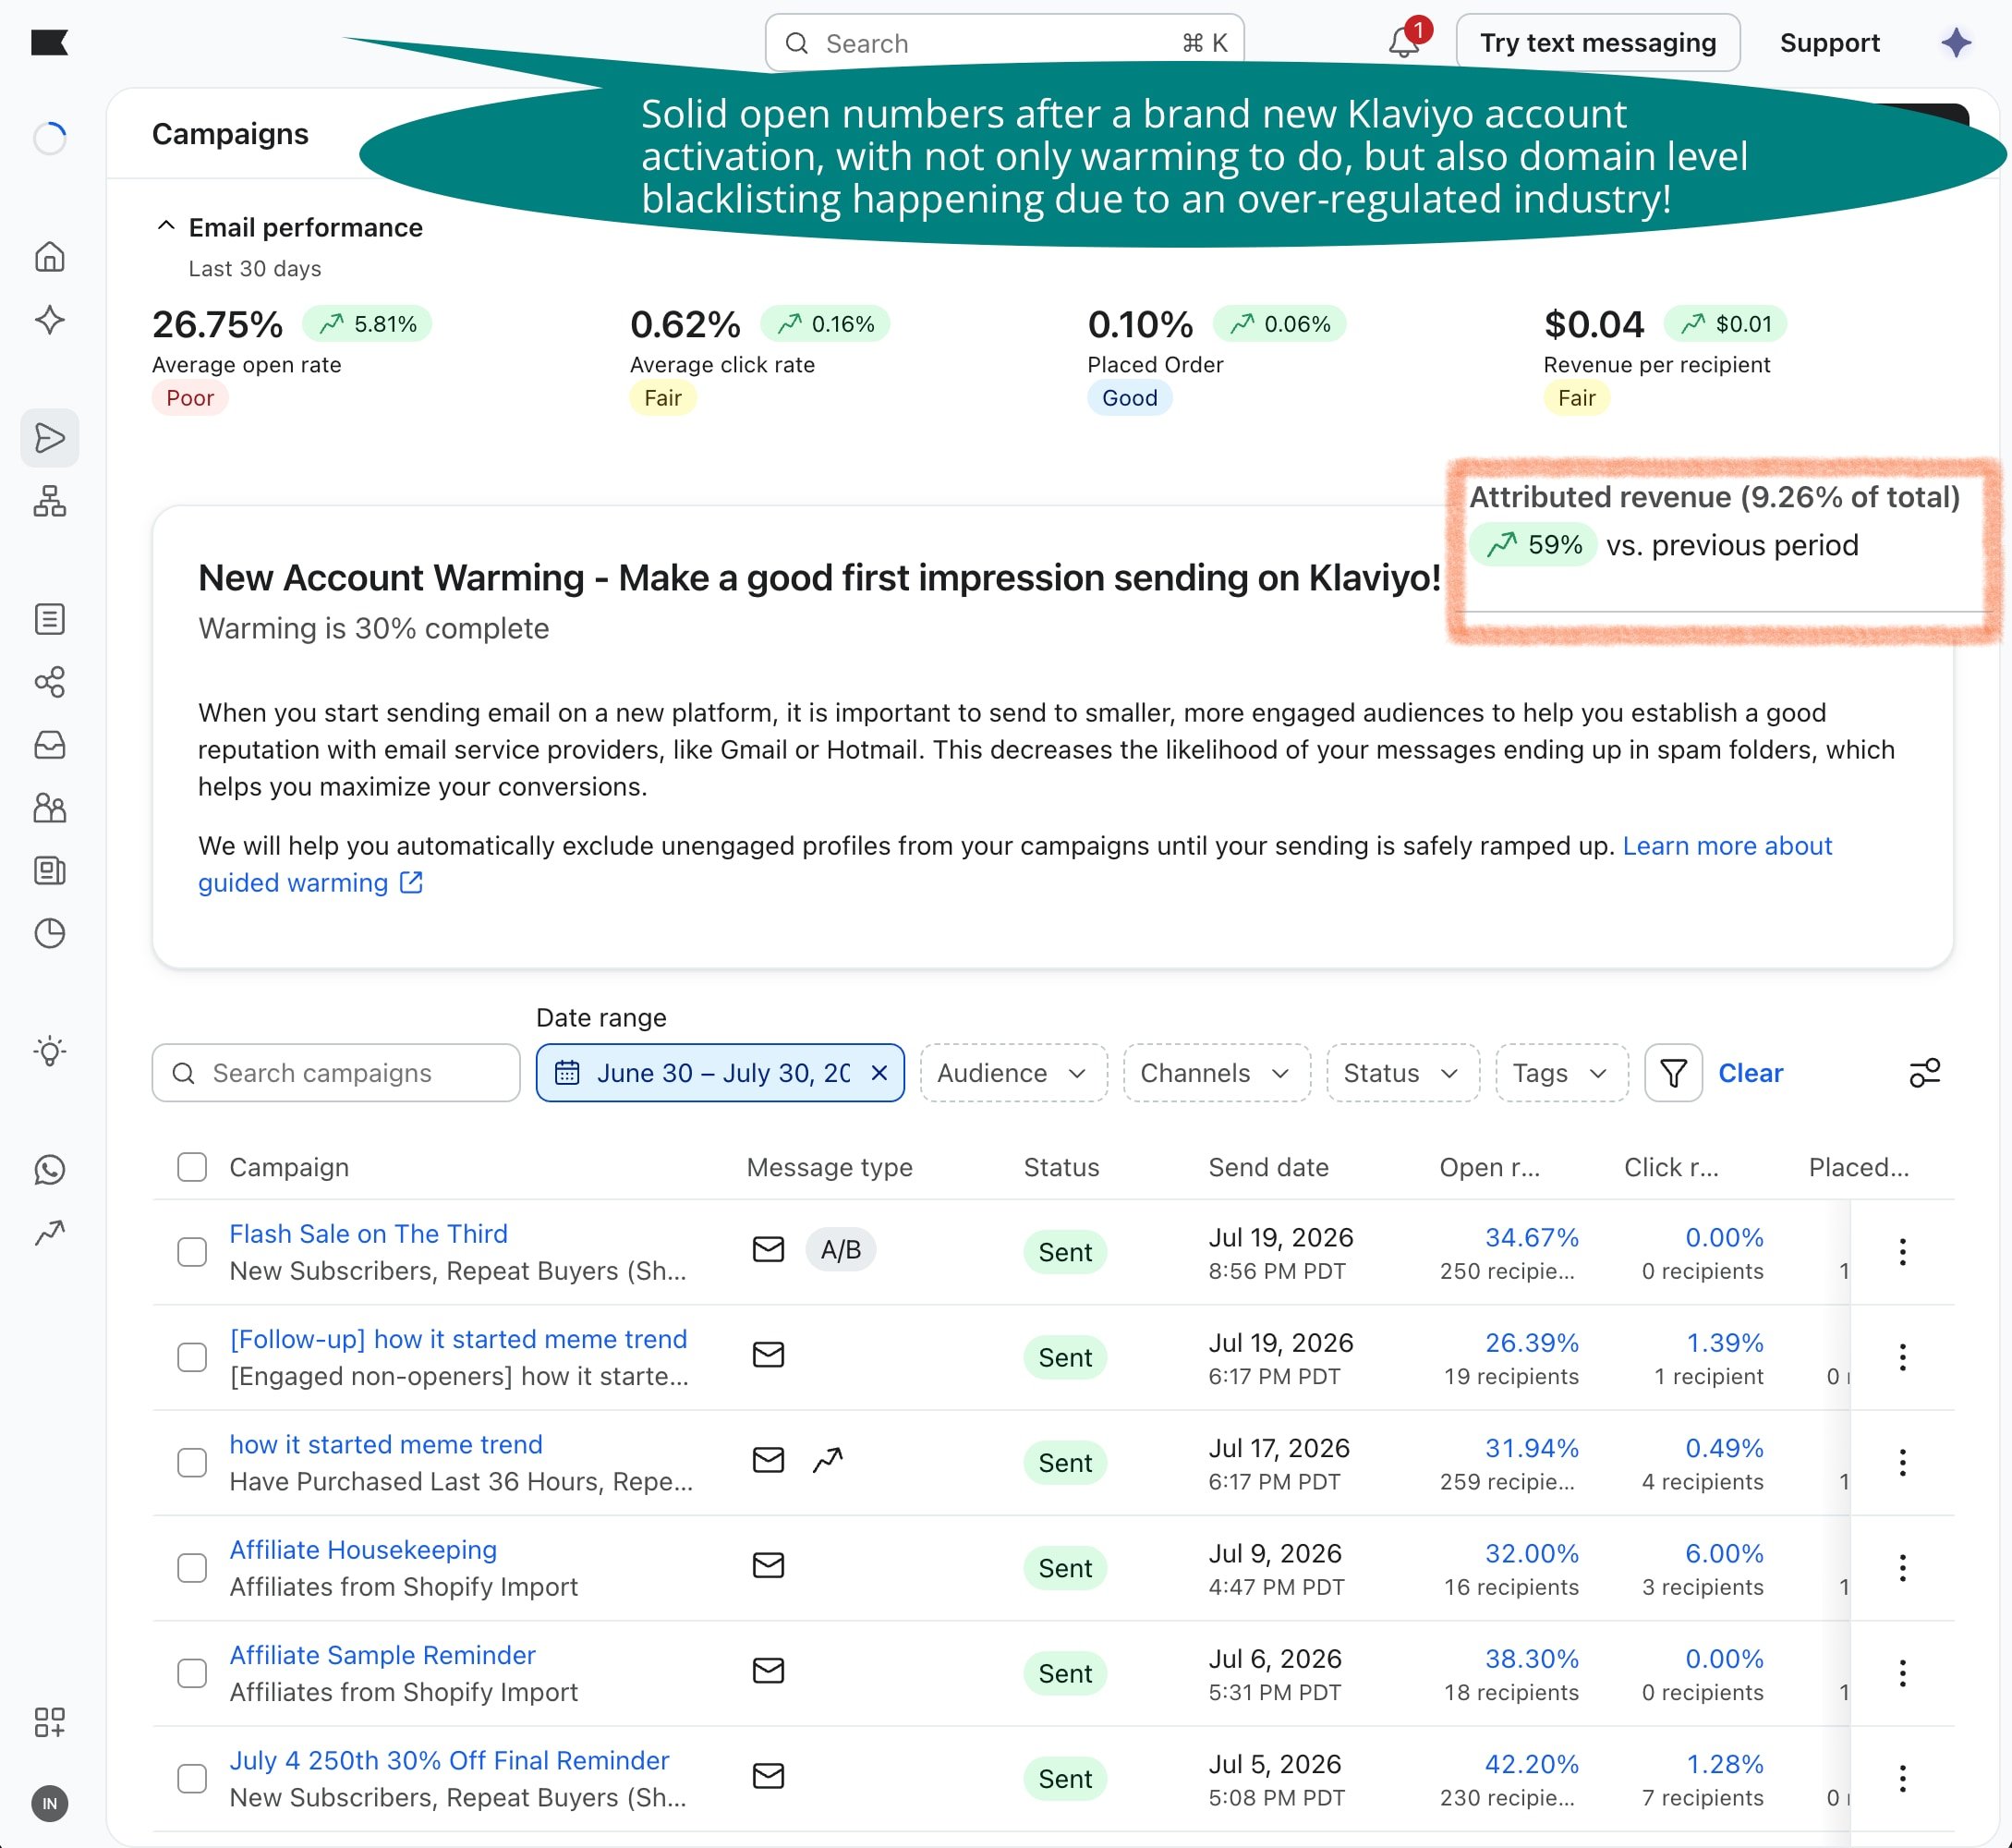2012x1848 pixels.
Task: Open the Klaviyo flag logo
Action: pyautogui.click(x=49, y=42)
